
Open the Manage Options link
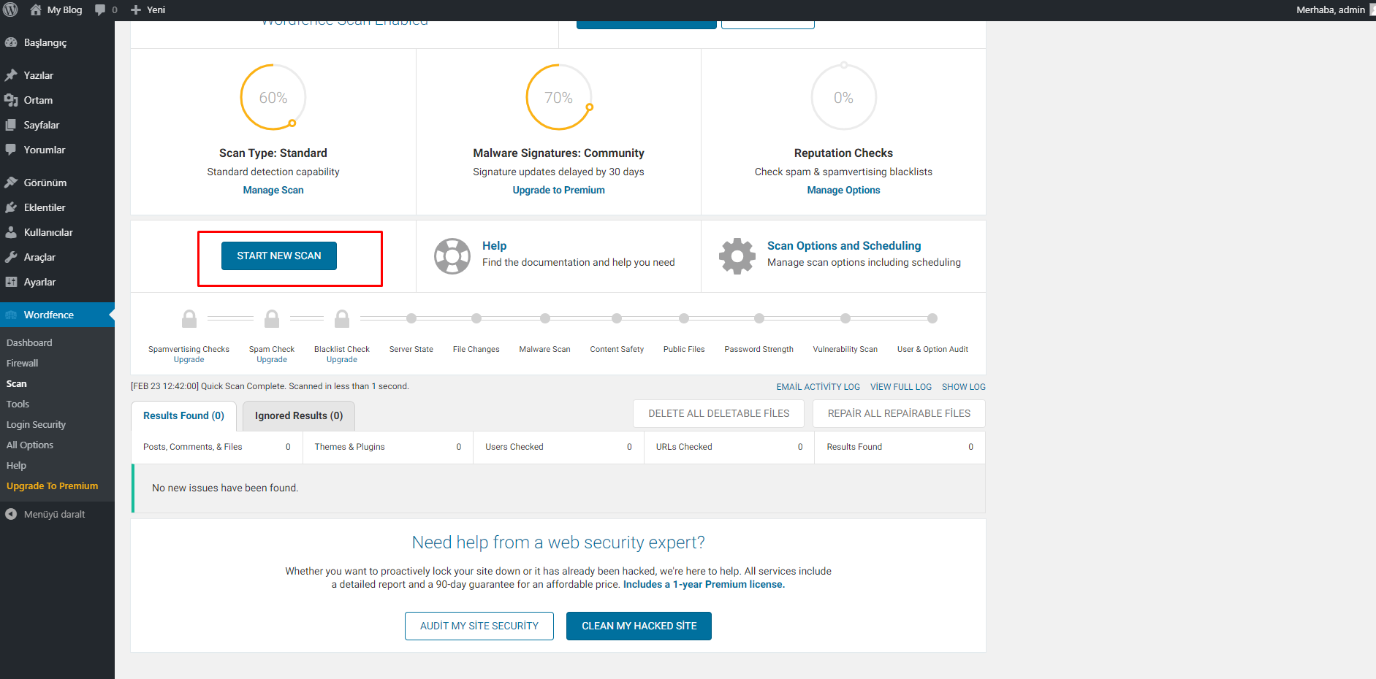[x=844, y=190]
